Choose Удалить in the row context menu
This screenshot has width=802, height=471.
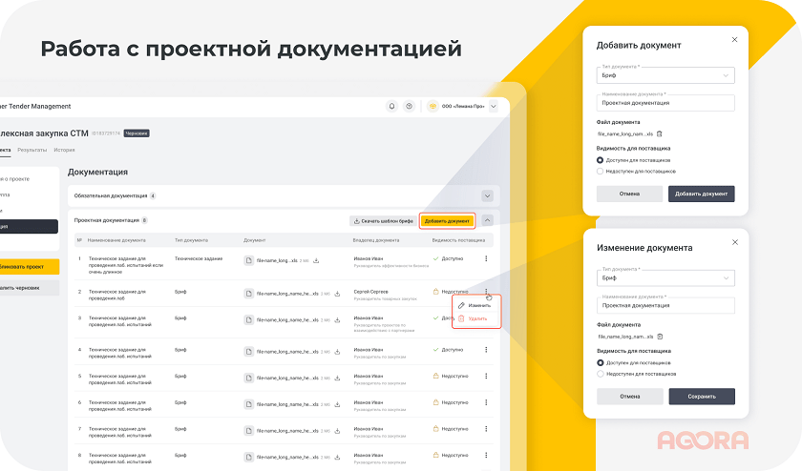coord(475,318)
